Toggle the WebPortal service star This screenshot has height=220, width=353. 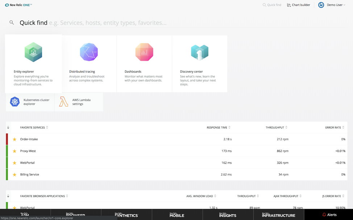(14, 163)
